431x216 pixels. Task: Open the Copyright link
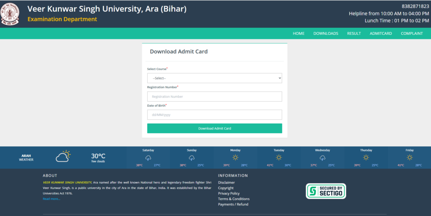pyautogui.click(x=226, y=188)
